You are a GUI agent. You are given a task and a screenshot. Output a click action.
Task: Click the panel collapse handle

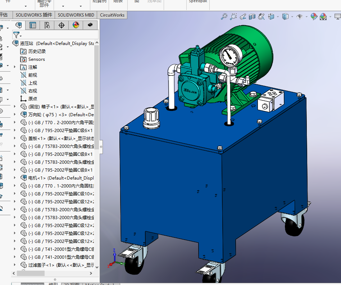click(101, 147)
